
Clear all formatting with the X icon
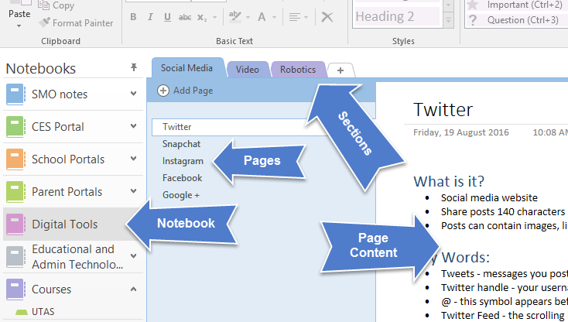pyautogui.click(x=327, y=17)
